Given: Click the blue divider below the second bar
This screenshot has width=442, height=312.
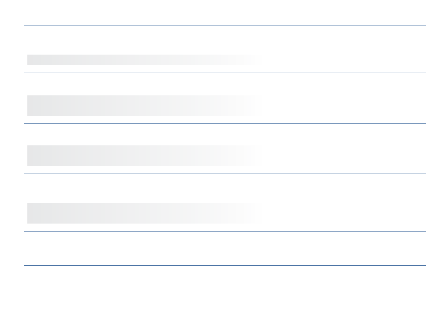Looking at the screenshot, I should (x=225, y=123).
